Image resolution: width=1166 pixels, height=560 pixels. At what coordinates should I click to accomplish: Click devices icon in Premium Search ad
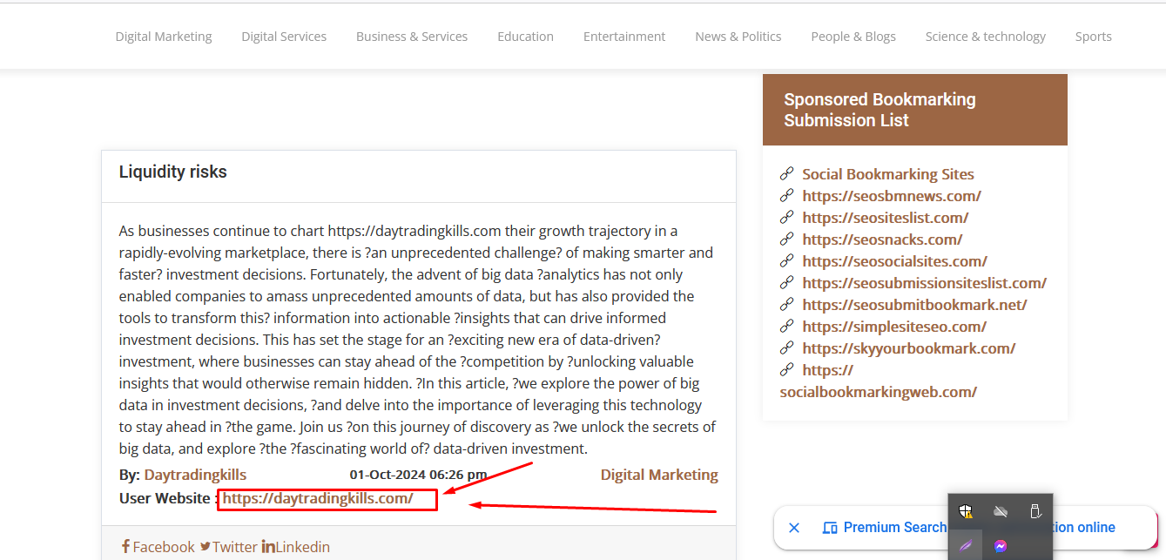pyautogui.click(x=830, y=528)
